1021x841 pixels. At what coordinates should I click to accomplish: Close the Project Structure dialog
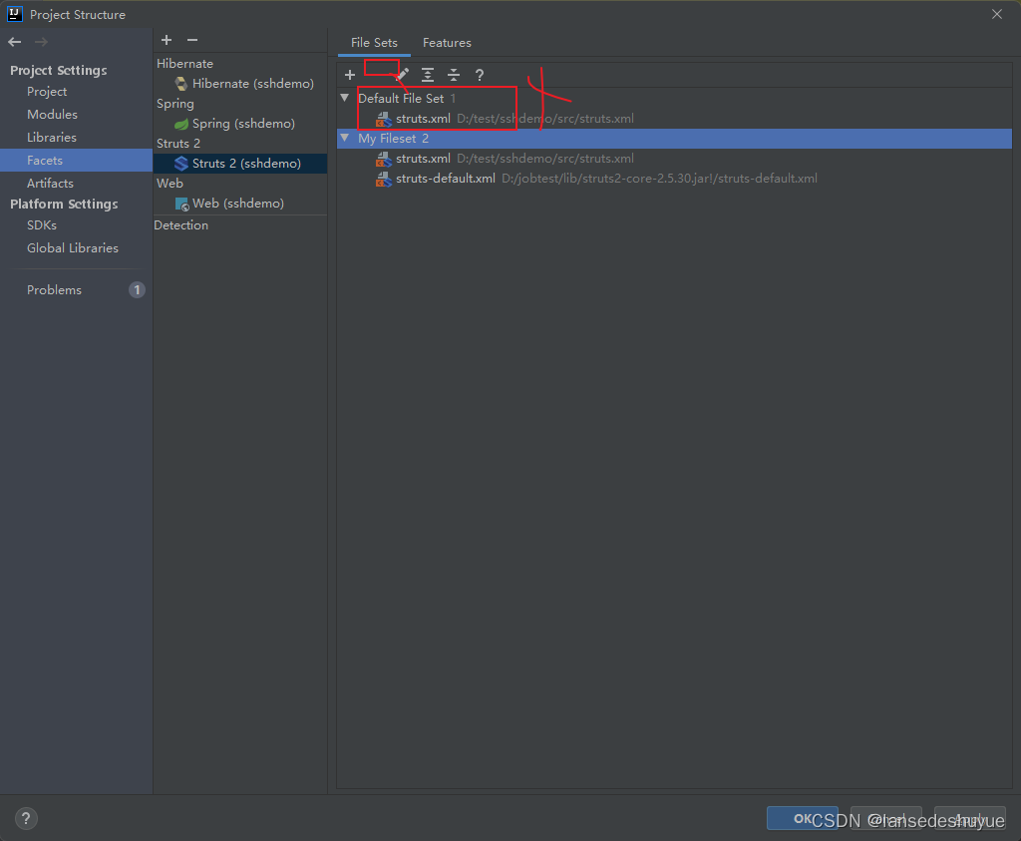click(997, 14)
